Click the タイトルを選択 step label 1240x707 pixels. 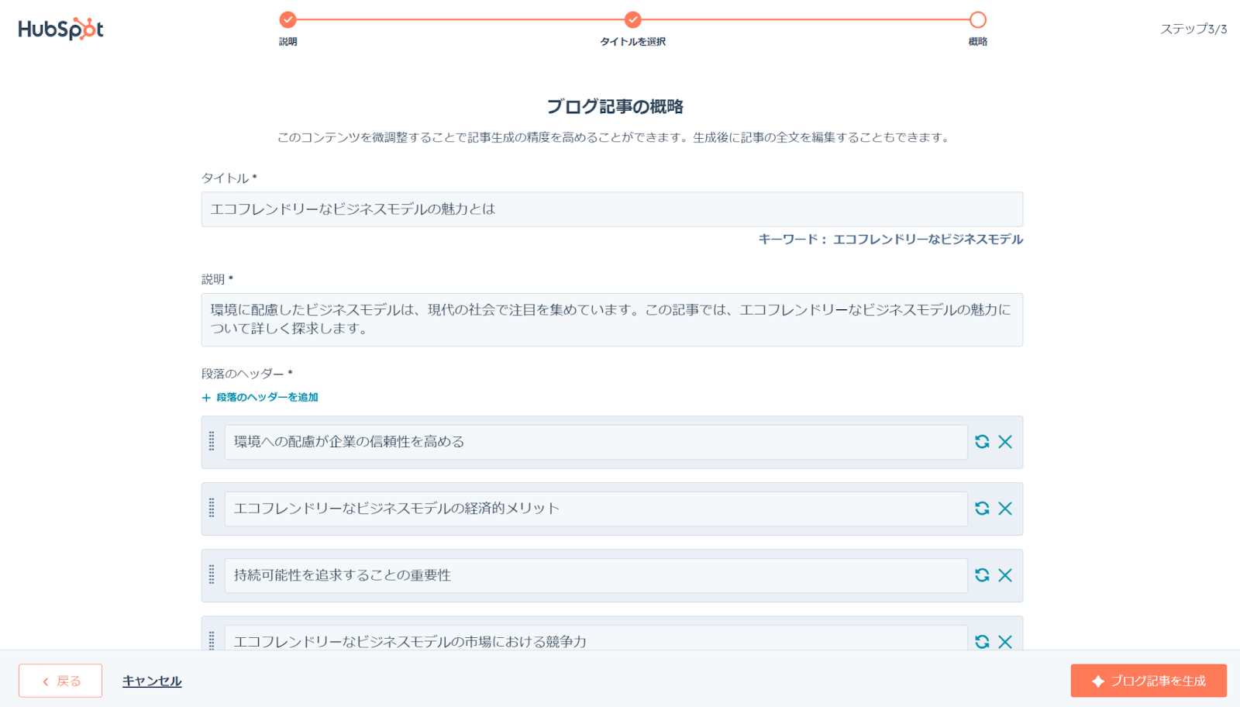click(x=633, y=42)
